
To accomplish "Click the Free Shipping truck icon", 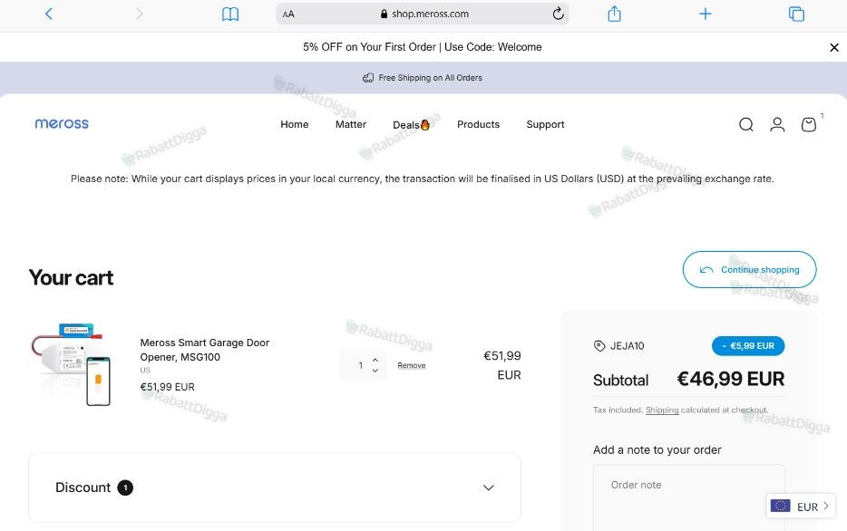I will (368, 78).
